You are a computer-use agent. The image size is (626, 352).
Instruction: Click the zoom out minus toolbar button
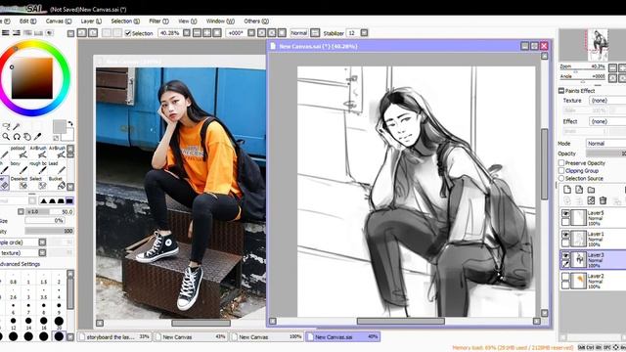point(197,32)
